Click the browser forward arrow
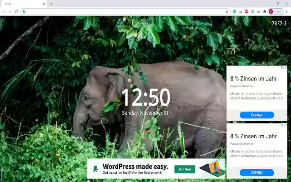The height and width of the screenshot is (182, 291). tap(10, 11)
